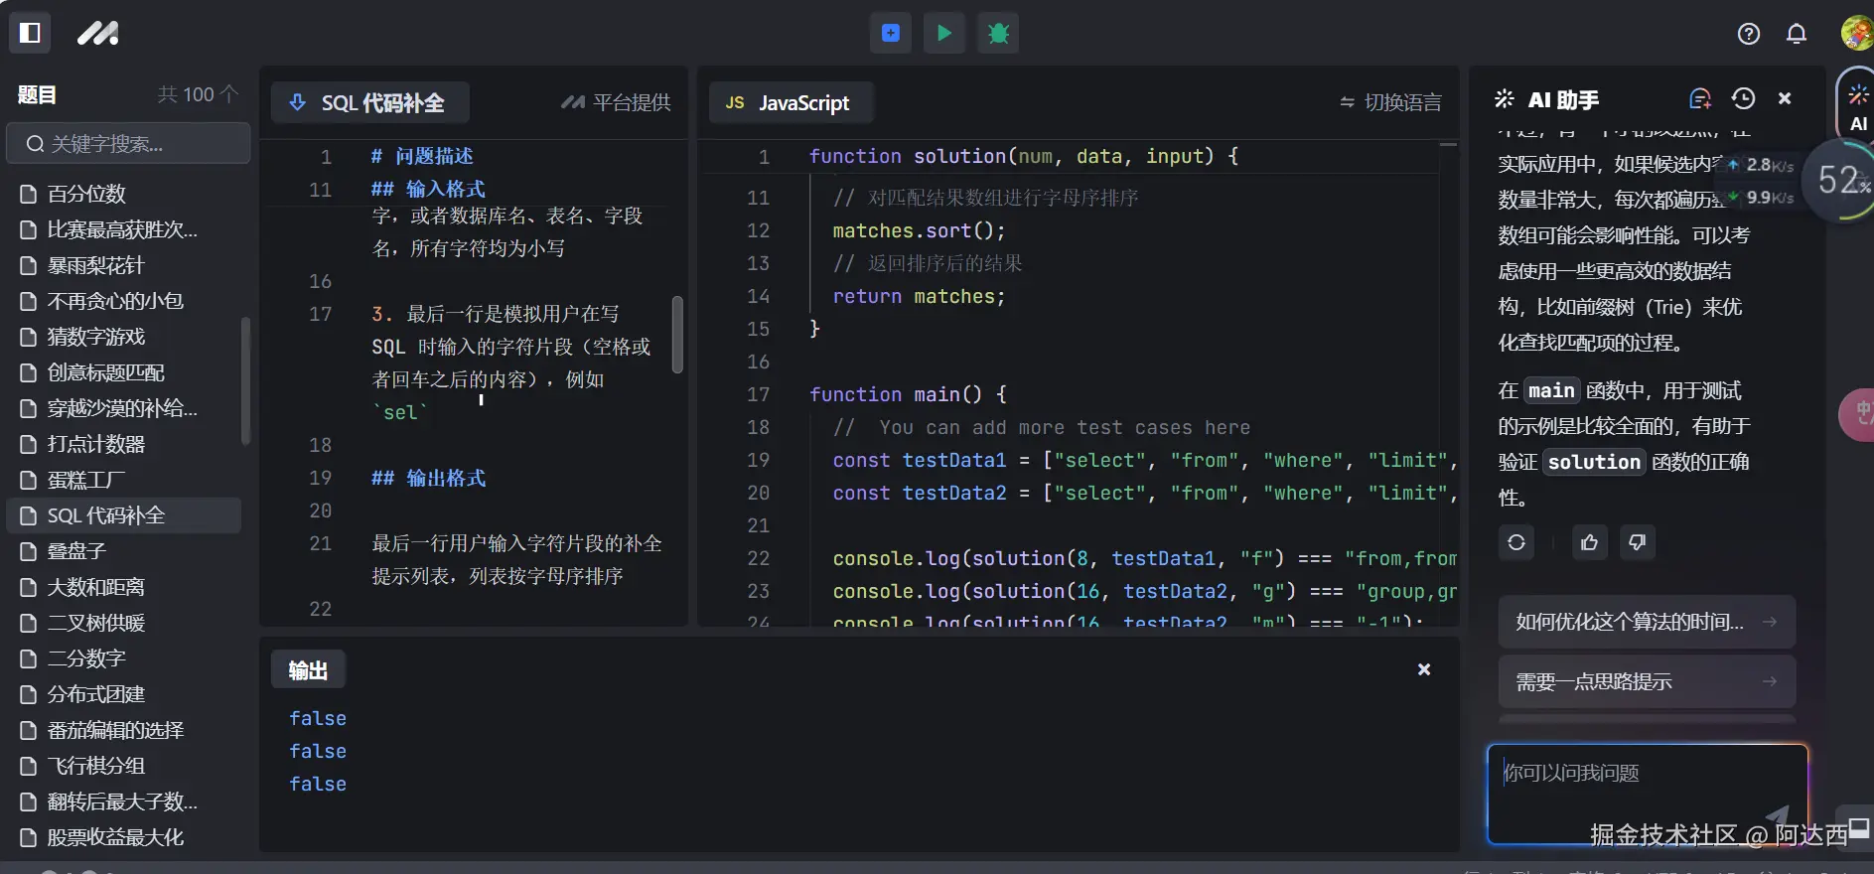Open notifications bell icon
This screenshot has height=874, width=1874.
tap(1796, 34)
